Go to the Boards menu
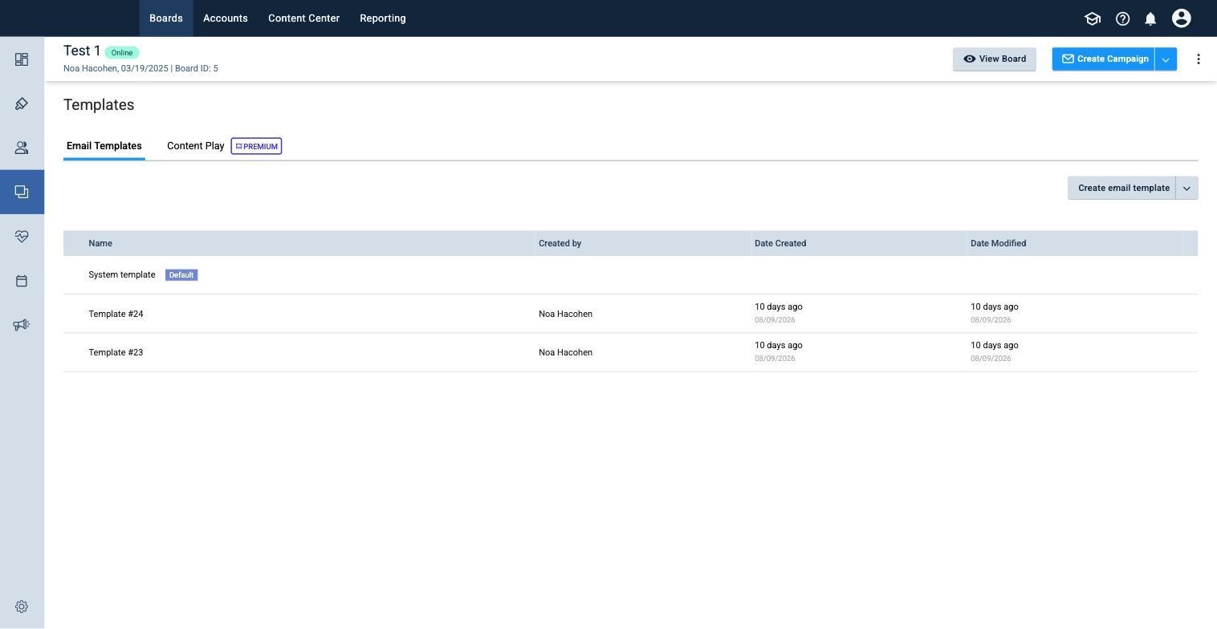Viewport: 1217px width, 629px height. (x=166, y=18)
